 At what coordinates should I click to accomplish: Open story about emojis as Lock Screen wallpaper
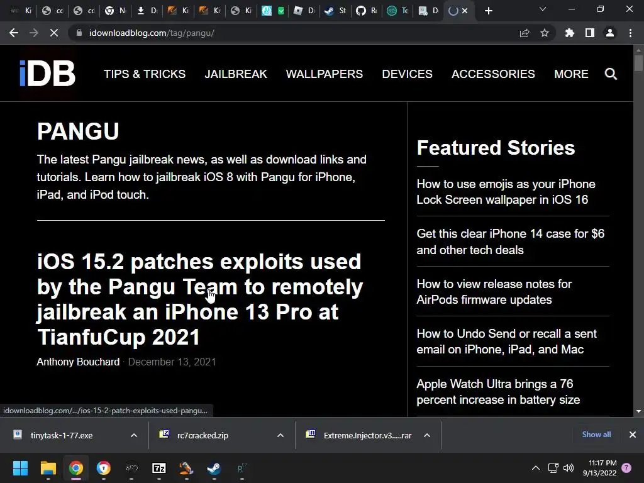506,192
